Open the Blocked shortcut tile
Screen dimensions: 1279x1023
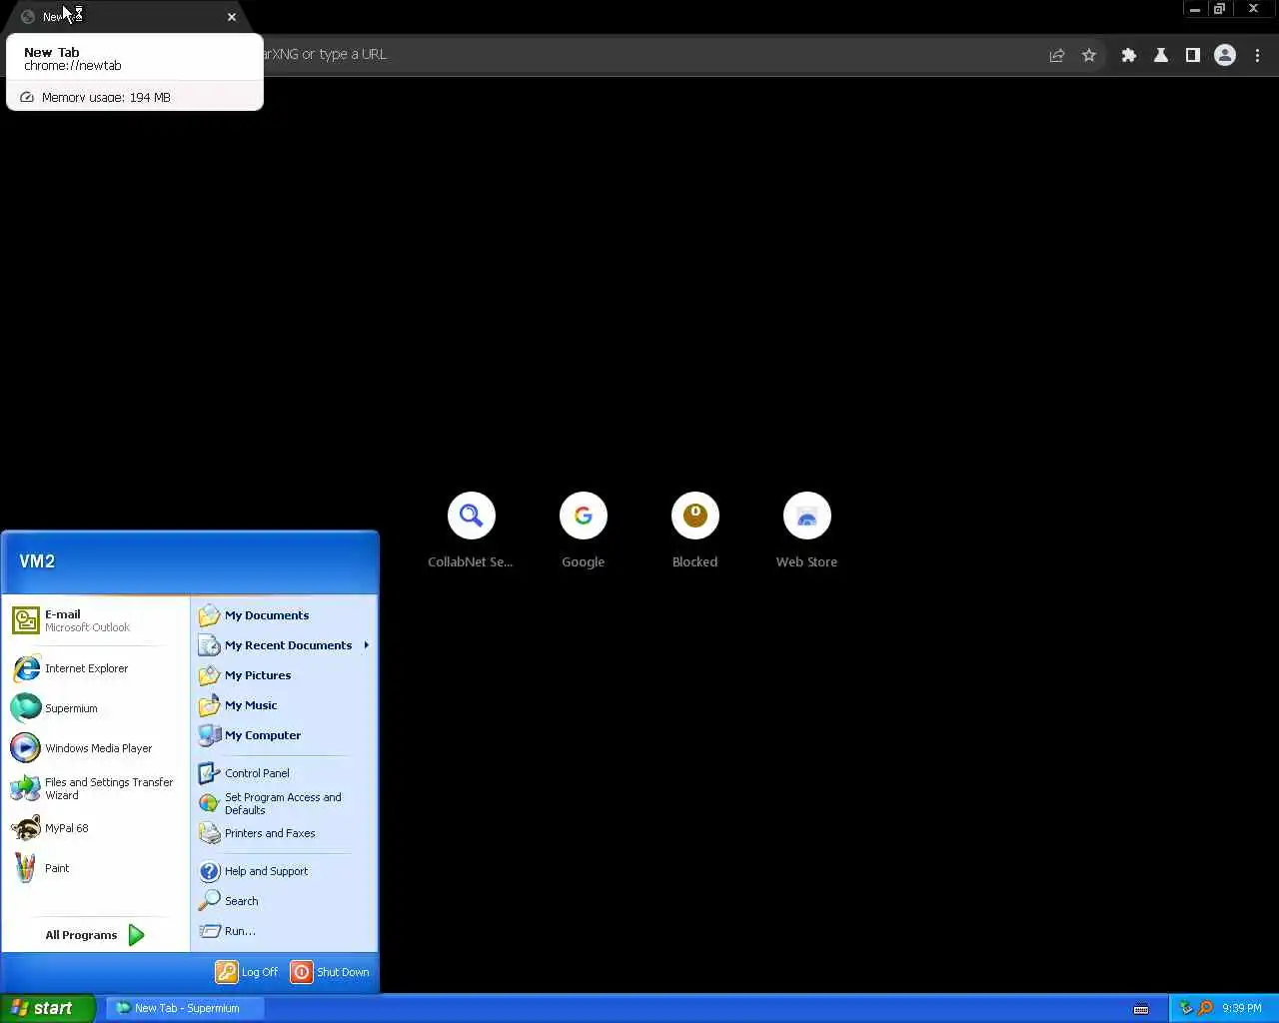click(x=695, y=530)
